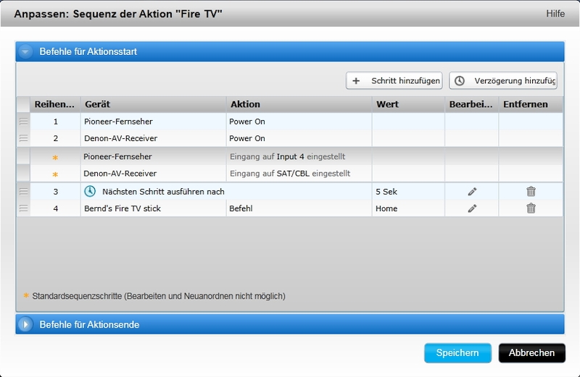The image size is (580, 377).
Task: Click the Gerät column header
Action: point(98,104)
